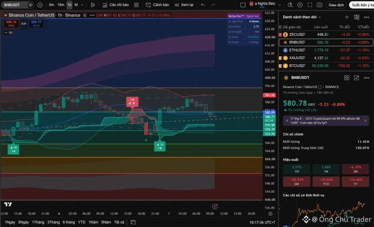
Task: Select the M monthly timeframe
Action: [76, 5]
